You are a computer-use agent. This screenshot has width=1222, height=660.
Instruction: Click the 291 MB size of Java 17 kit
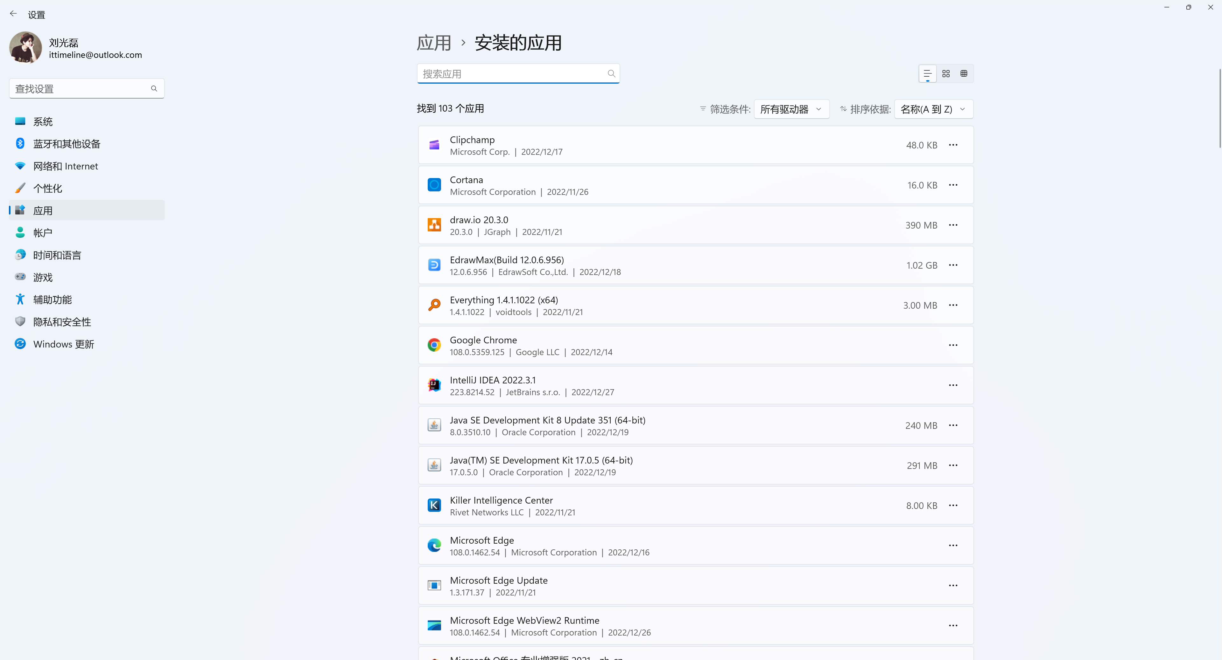tap(922, 466)
